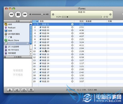Click the arrow button beside 轨道 01
The width and height of the screenshot is (123, 104).
tap(72, 24)
